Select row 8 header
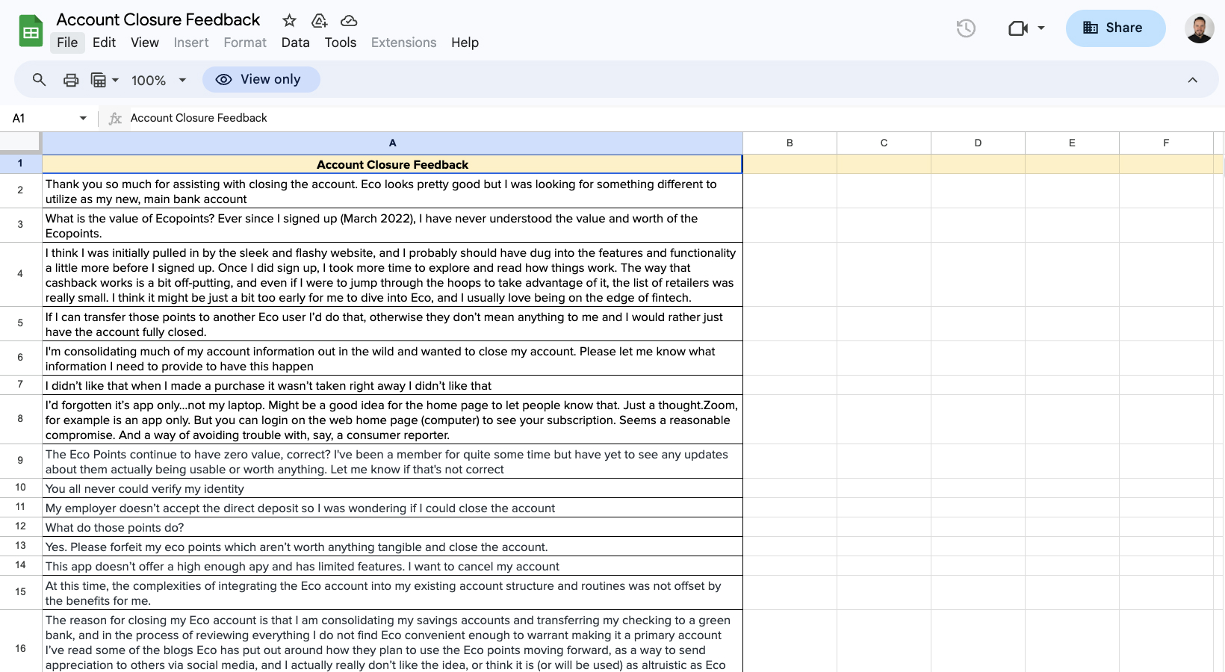The height and width of the screenshot is (672, 1225). [20, 419]
